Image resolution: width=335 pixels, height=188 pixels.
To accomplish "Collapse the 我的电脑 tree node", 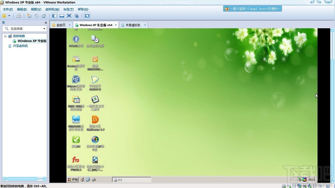I will [5, 36].
